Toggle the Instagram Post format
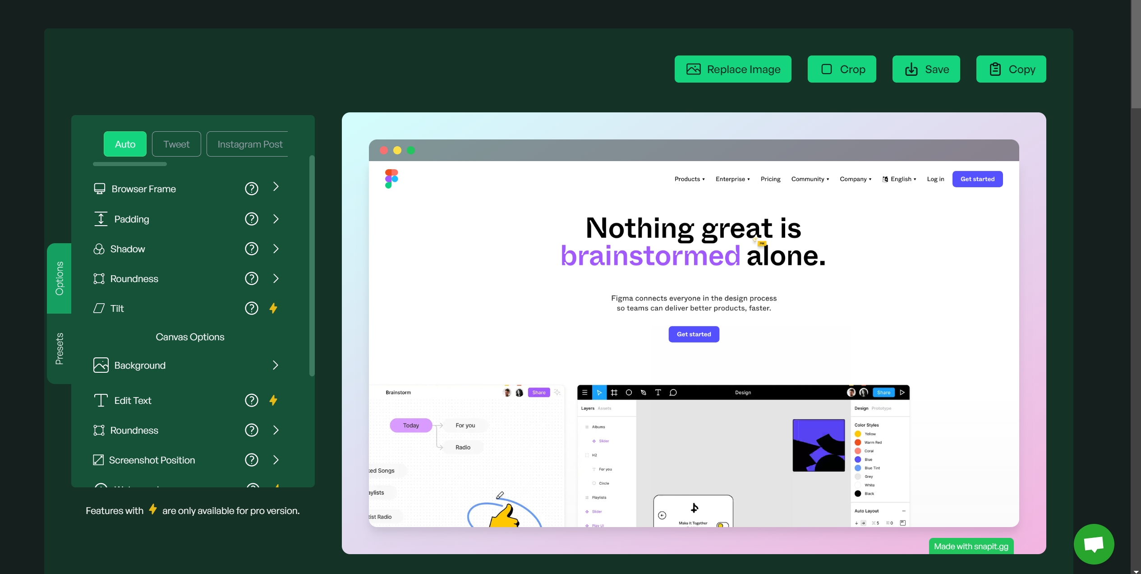This screenshot has width=1141, height=574. tap(250, 143)
